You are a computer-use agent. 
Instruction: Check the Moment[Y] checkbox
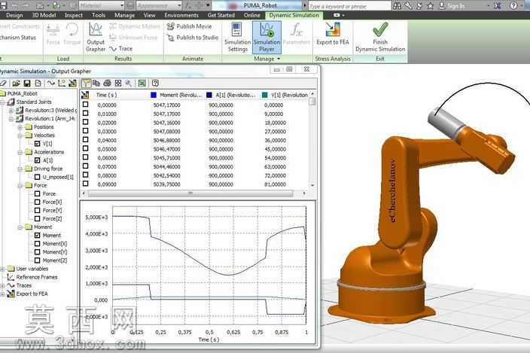38,252
